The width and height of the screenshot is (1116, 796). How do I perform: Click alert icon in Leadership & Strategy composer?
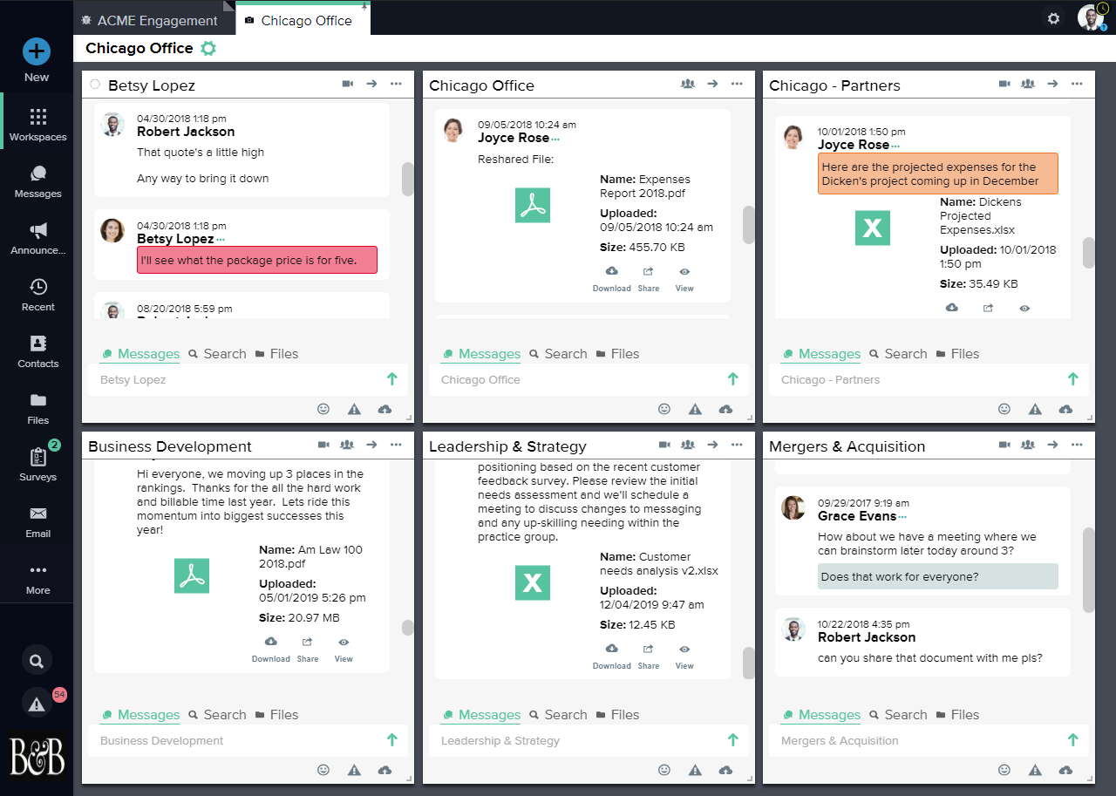click(695, 770)
